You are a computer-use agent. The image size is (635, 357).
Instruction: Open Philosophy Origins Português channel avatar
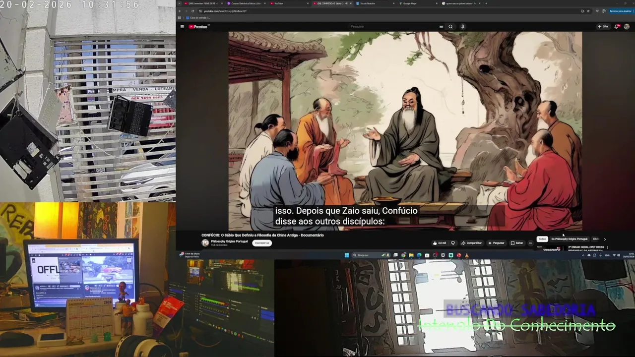205,243
